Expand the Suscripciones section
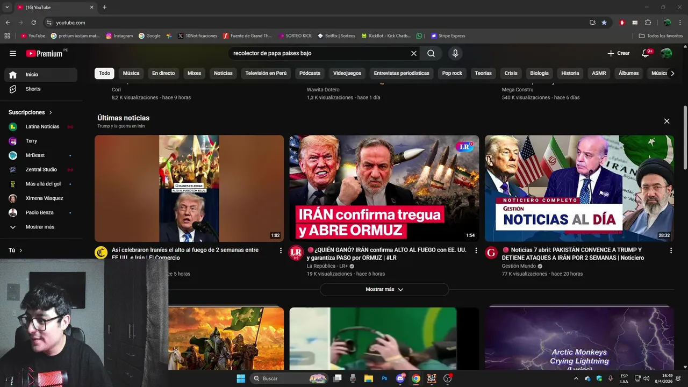Screen dimensions: 688x387 31,112
